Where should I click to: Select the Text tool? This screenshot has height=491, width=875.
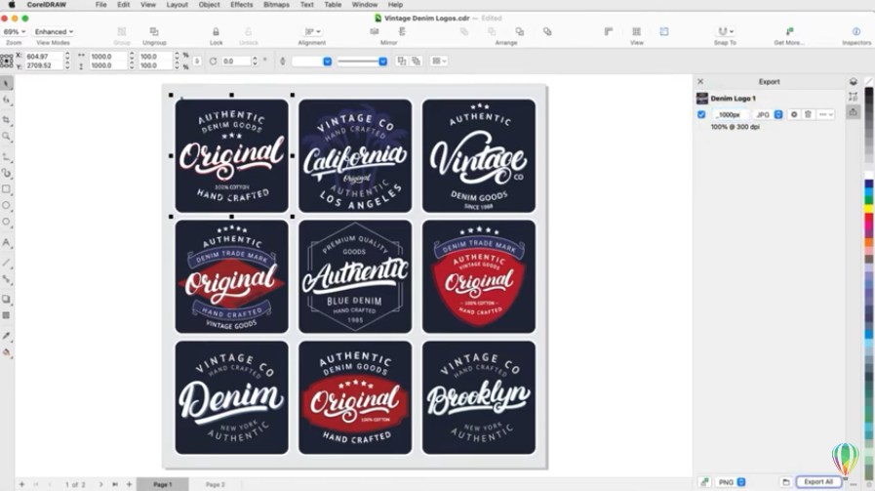pos(7,242)
